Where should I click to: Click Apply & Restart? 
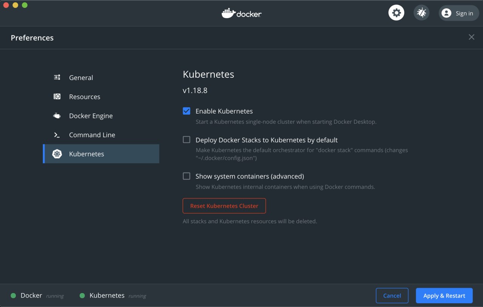(x=444, y=296)
